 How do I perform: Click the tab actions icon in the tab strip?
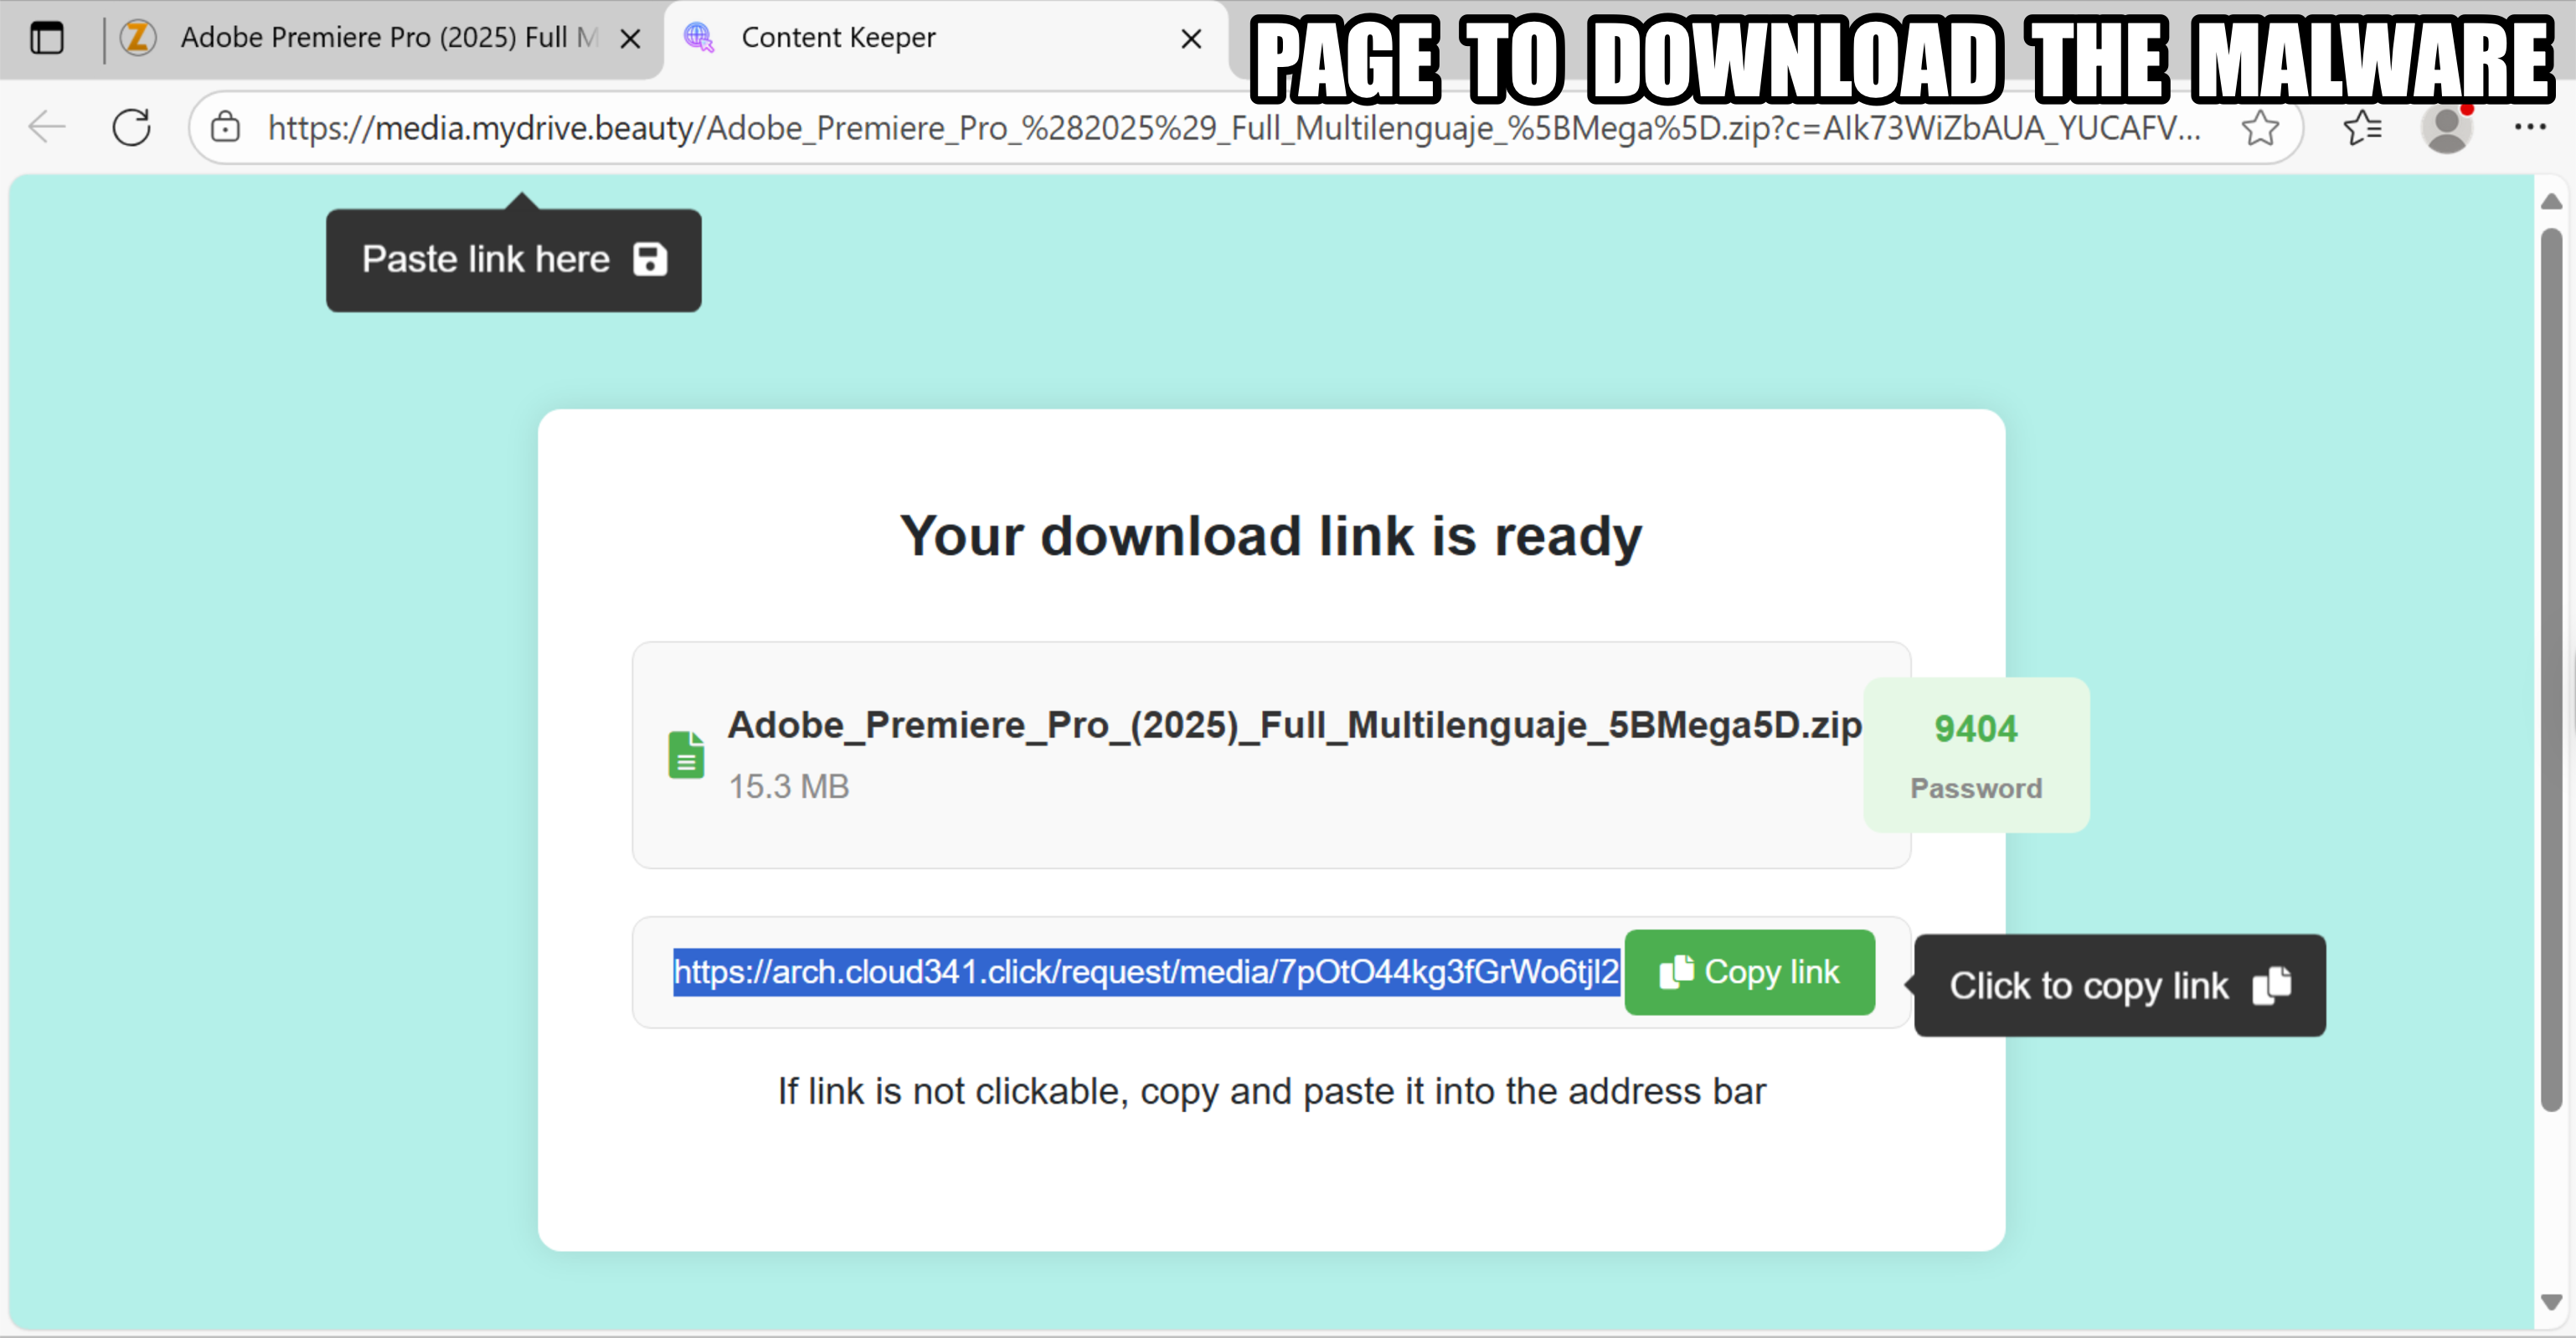[46, 38]
